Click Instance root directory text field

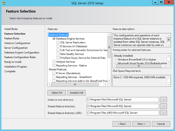(x=123, y=100)
